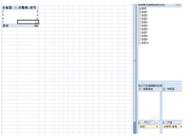This screenshot has height=137, width=189.
Task: Uncheck the 字段1 field checkbox
Action: click(140, 12)
